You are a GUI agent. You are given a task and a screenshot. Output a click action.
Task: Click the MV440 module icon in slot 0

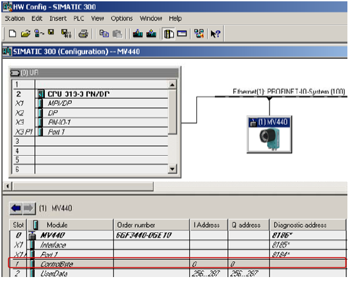(32, 235)
